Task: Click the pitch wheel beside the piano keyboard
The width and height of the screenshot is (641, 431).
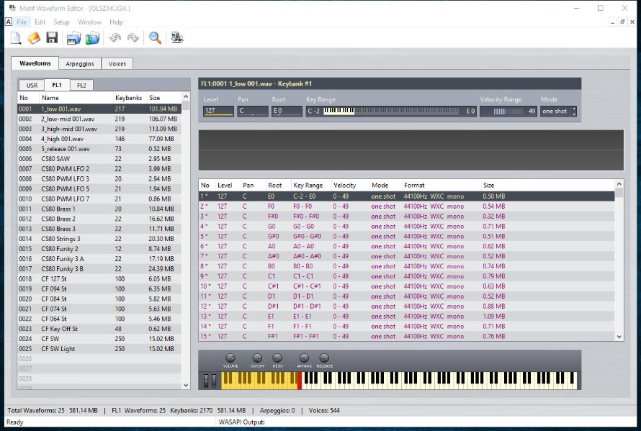Action: pos(207,381)
